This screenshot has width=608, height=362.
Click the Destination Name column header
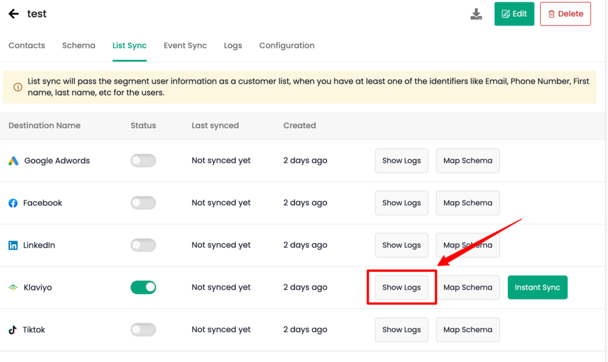click(x=45, y=126)
